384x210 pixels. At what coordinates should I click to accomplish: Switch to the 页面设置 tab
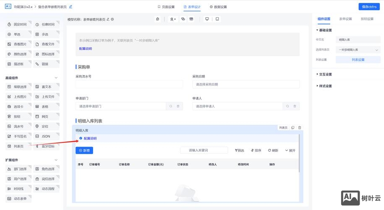[166, 7]
